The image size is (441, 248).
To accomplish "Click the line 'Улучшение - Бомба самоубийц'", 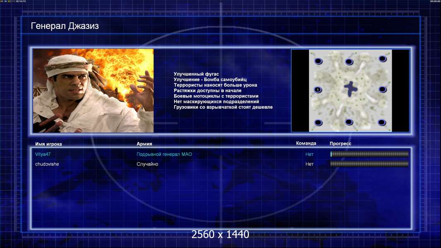I will pos(210,79).
